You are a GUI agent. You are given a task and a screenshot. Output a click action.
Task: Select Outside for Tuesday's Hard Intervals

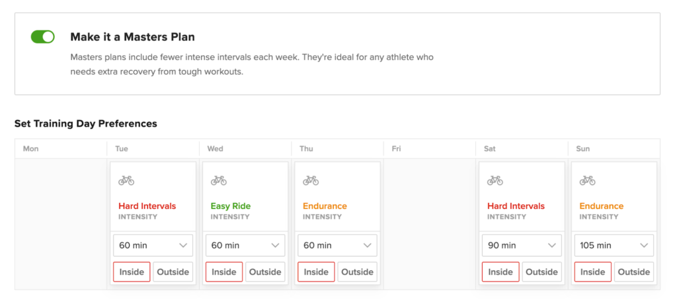click(173, 272)
